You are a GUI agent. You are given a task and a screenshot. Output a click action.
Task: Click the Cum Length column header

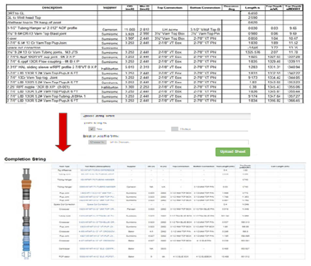click(280, 167)
